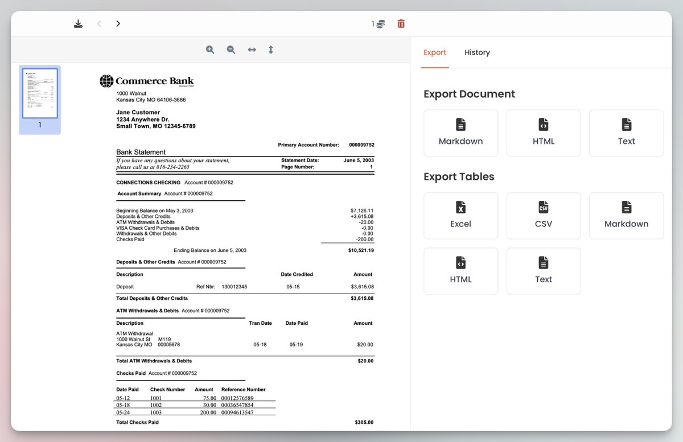Export tables to Excel
This screenshot has height=442, width=683.
(460, 215)
